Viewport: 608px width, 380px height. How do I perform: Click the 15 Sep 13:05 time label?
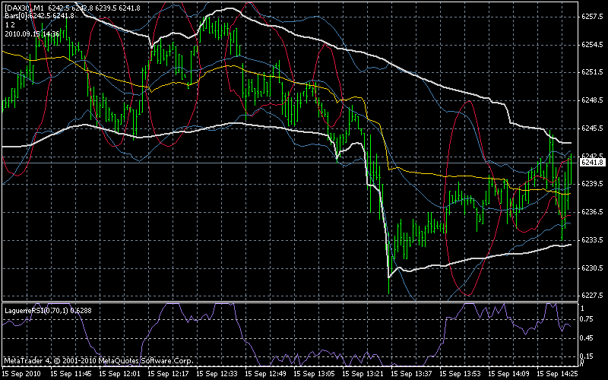[315, 374]
